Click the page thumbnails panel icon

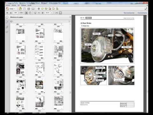tap(7, 17)
